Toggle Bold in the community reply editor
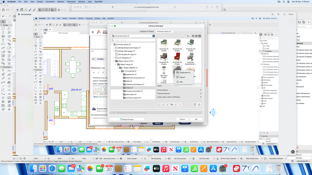The height and width of the screenshot is (175, 312). 94,73
